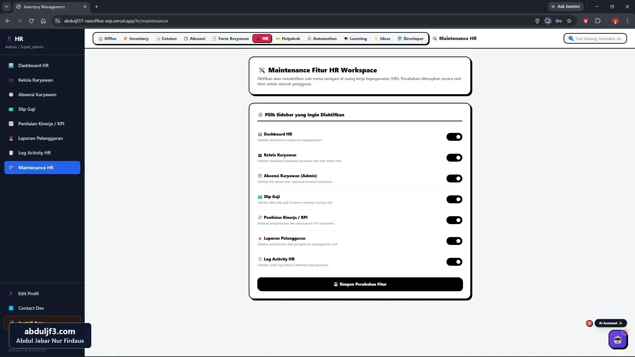Click the site info icon beside the URL
635x357 pixels.
(x=58, y=21)
